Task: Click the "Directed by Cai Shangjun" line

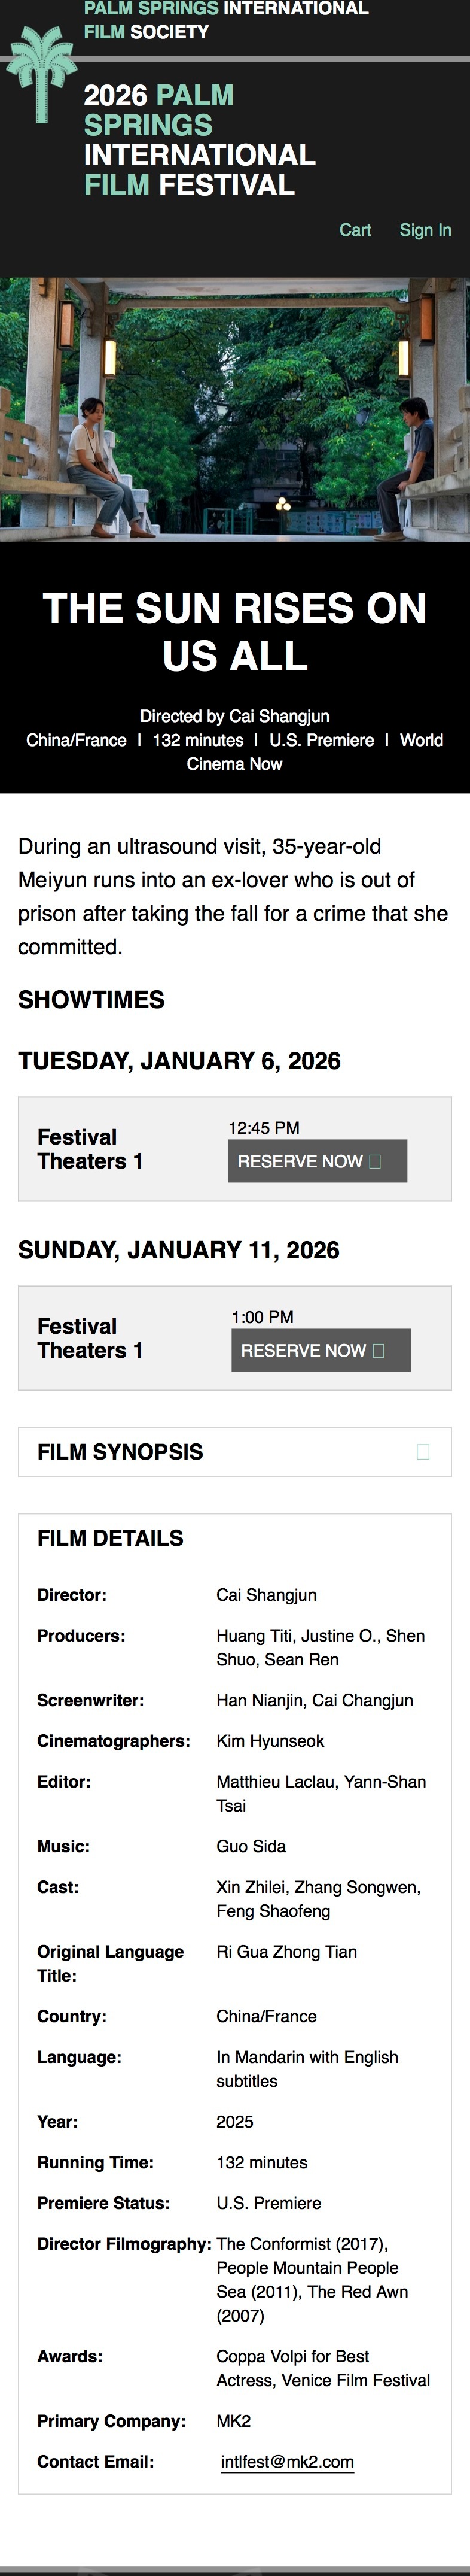Action: click(x=234, y=716)
